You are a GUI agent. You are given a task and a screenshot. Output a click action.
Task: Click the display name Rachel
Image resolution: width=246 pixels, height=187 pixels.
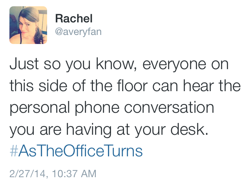(x=74, y=18)
